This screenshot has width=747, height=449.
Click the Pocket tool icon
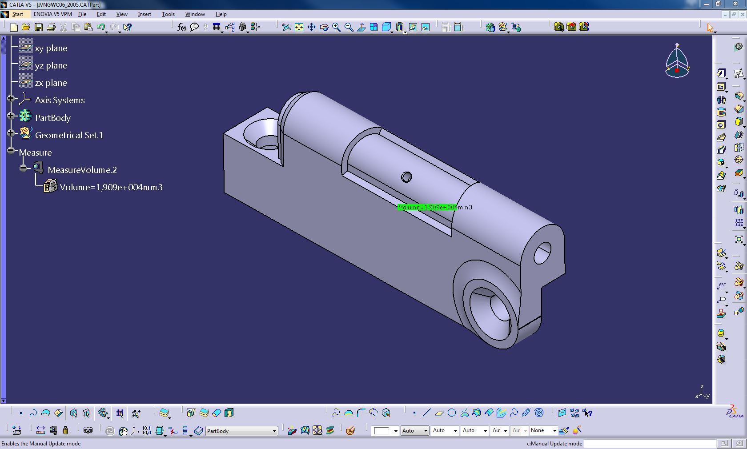721,87
